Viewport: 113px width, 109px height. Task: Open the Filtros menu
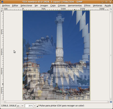[87, 6]
